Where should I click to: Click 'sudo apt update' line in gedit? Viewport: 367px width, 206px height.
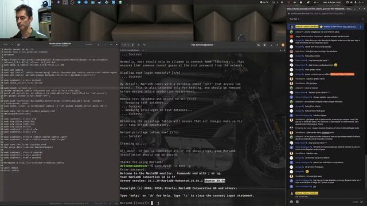pos(13,70)
